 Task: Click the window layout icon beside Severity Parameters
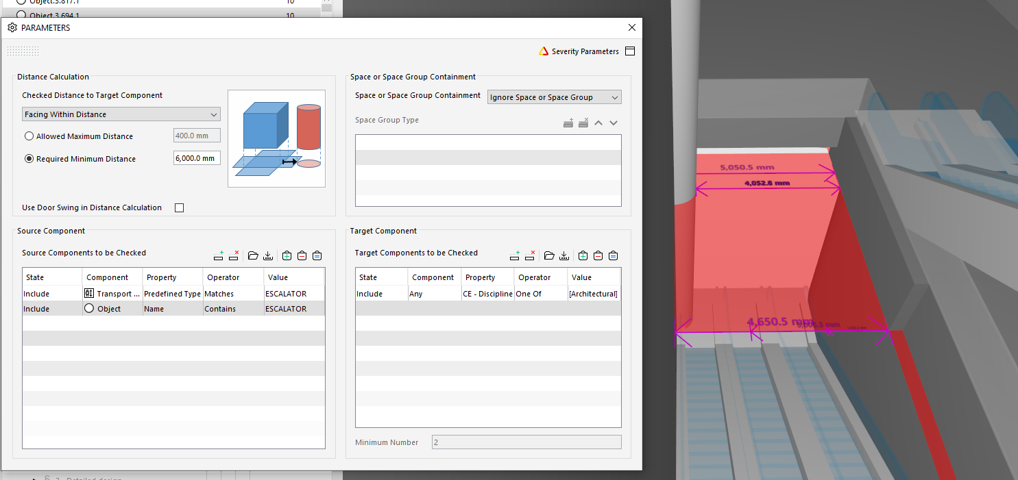[x=630, y=51]
